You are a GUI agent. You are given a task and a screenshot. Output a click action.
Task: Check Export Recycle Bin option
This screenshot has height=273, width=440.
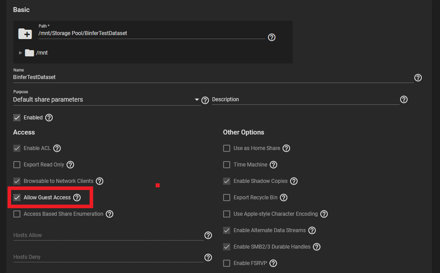coord(227,198)
